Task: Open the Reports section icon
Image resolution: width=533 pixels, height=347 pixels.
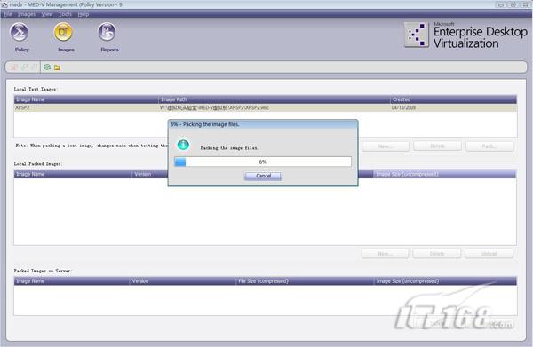Action: click(107, 33)
